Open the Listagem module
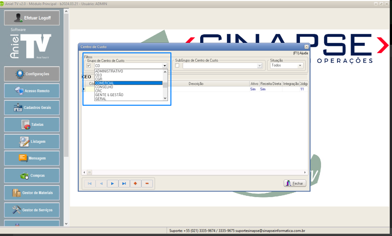The height and width of the screenshot is (236, 392). click(x=32, y=141)
